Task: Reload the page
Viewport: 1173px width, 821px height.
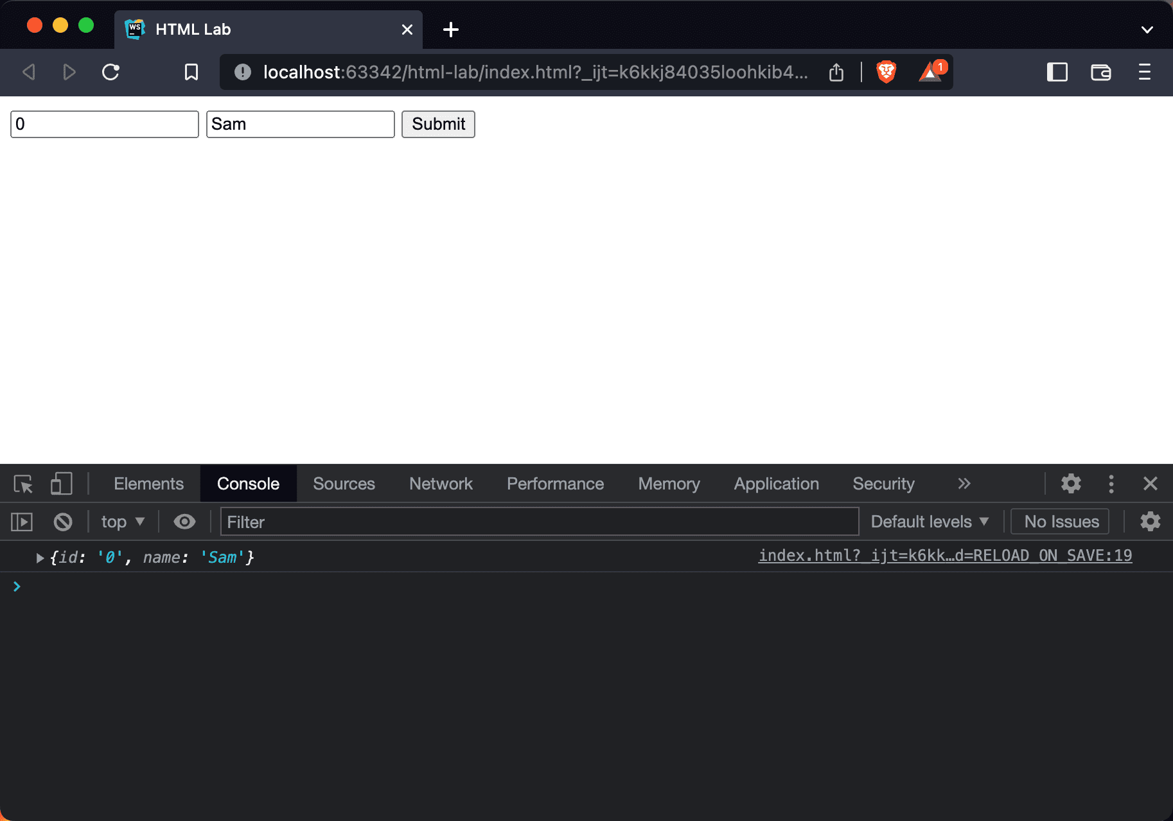Action: click(x=110, y=72)
